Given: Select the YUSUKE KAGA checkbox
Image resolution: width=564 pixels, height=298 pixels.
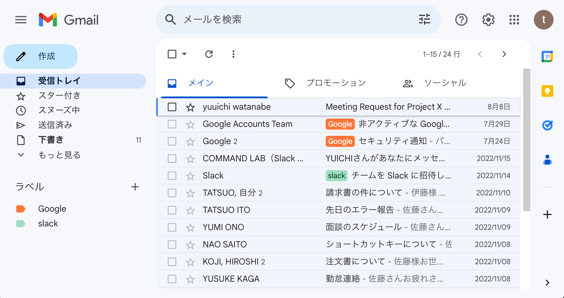Looking at the screenshot, I should pos(172,279).
